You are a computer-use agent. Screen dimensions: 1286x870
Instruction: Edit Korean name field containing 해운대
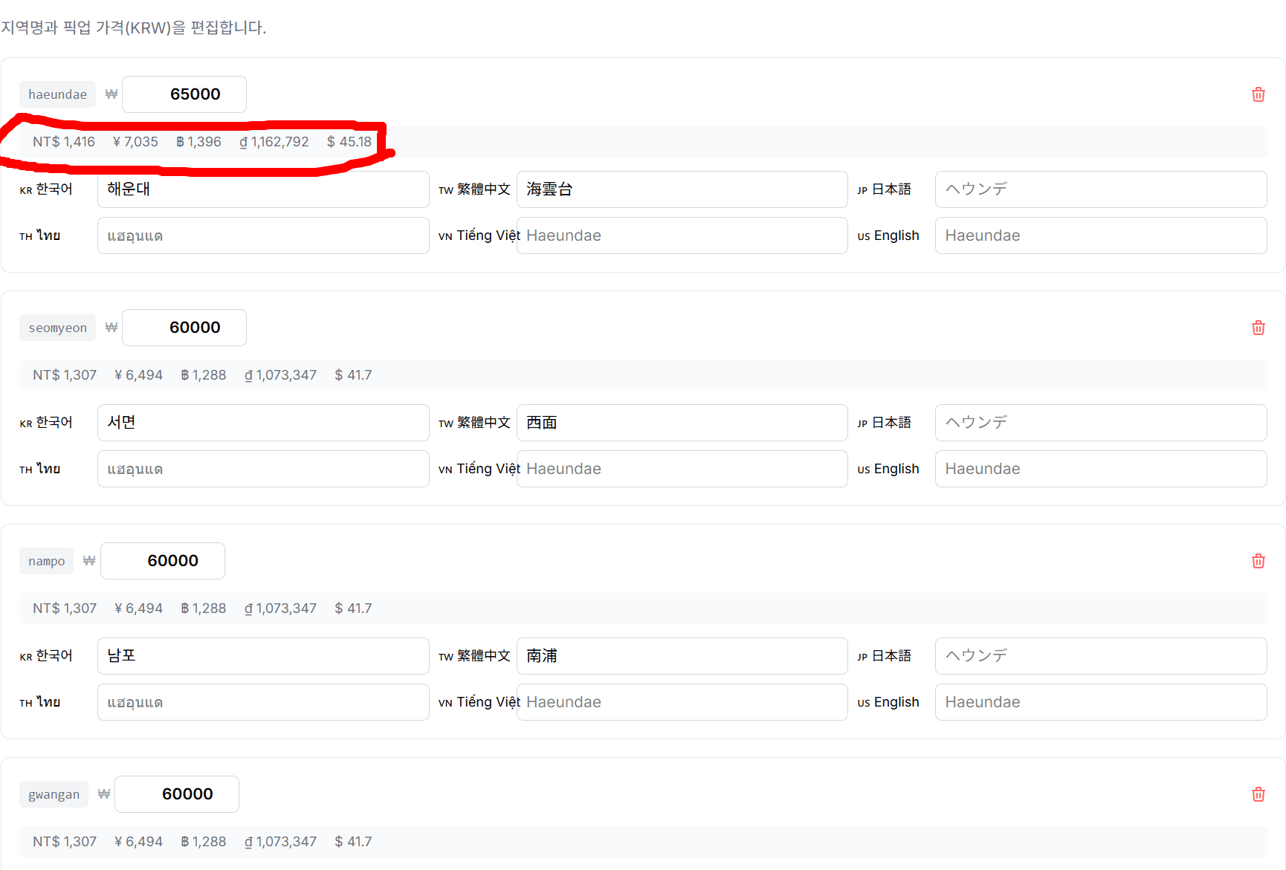point(263,189)
